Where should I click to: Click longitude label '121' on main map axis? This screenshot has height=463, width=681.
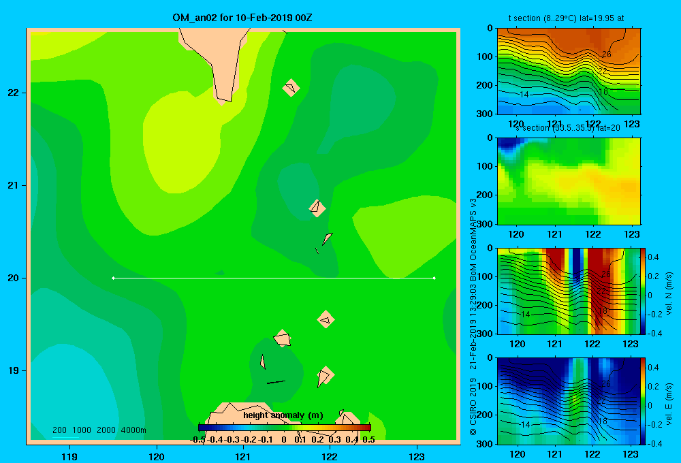pyautogui.click(x=243, y=456)
